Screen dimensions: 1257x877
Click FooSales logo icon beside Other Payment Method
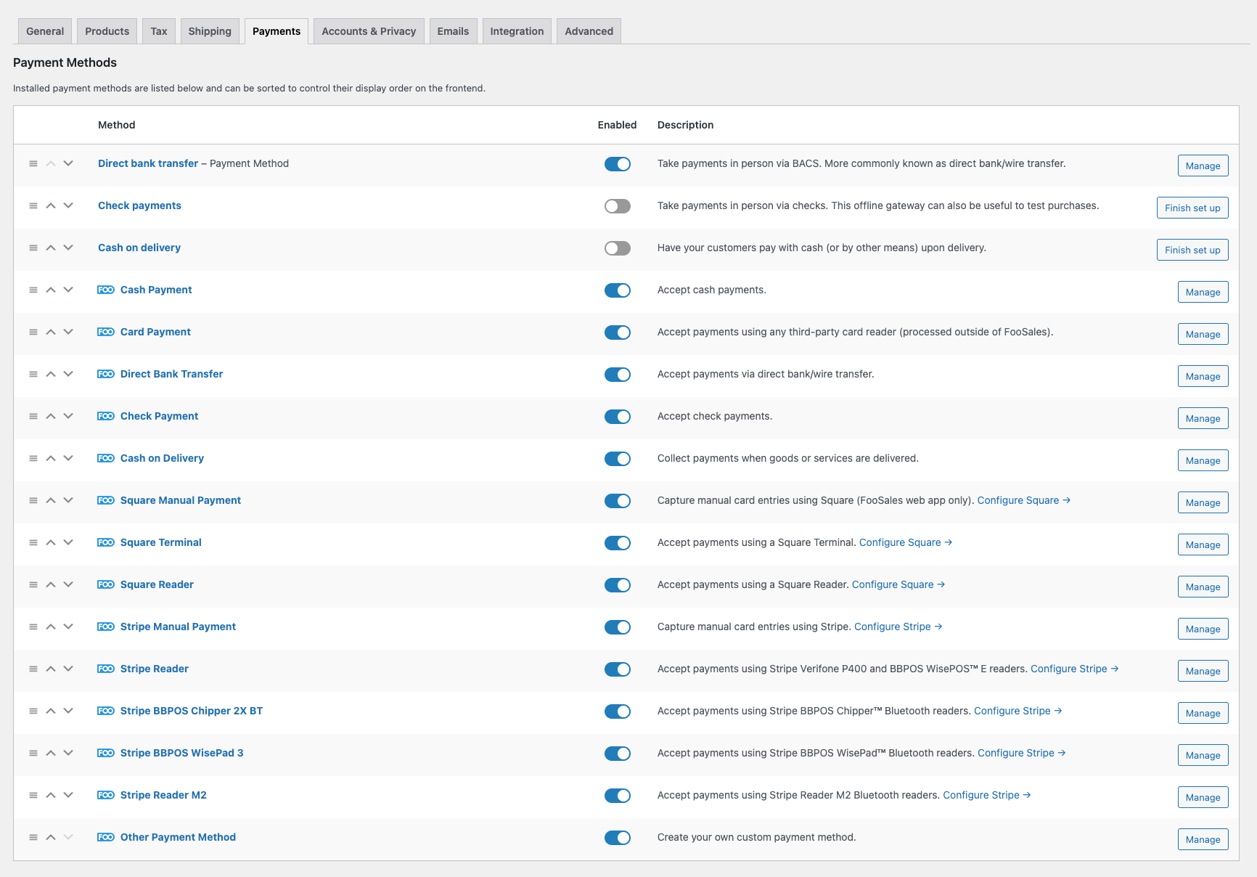106,837
